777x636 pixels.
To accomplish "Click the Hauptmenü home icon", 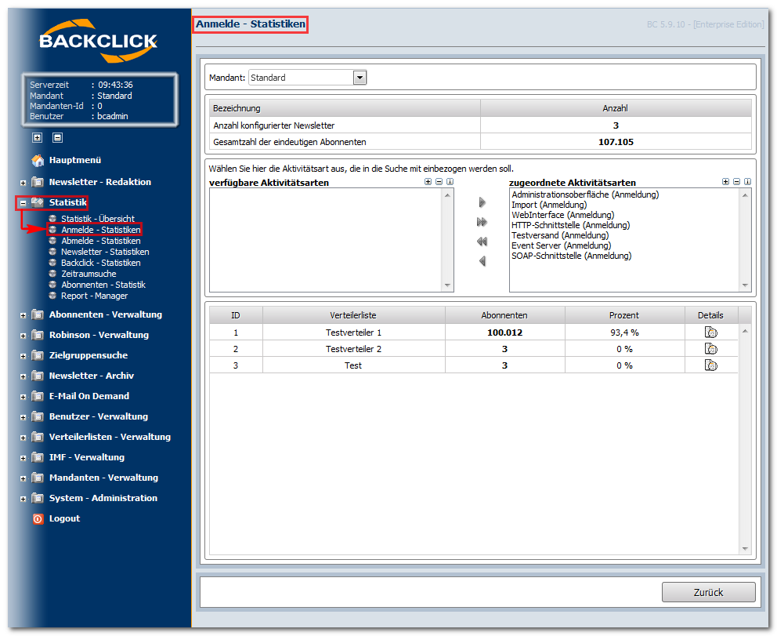I will coord(38,160).
